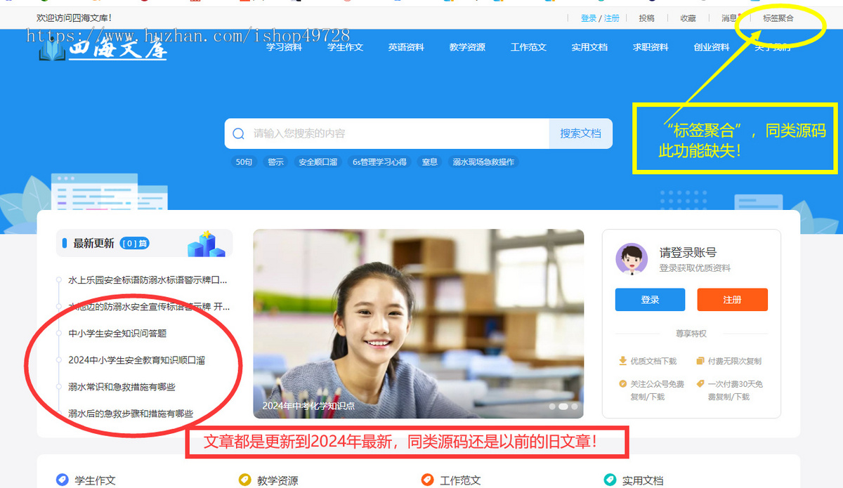Open article 2024中小学生安全教育知识顺口溜
The height and width of the screenshot is (488, 843).
[137, 360]
